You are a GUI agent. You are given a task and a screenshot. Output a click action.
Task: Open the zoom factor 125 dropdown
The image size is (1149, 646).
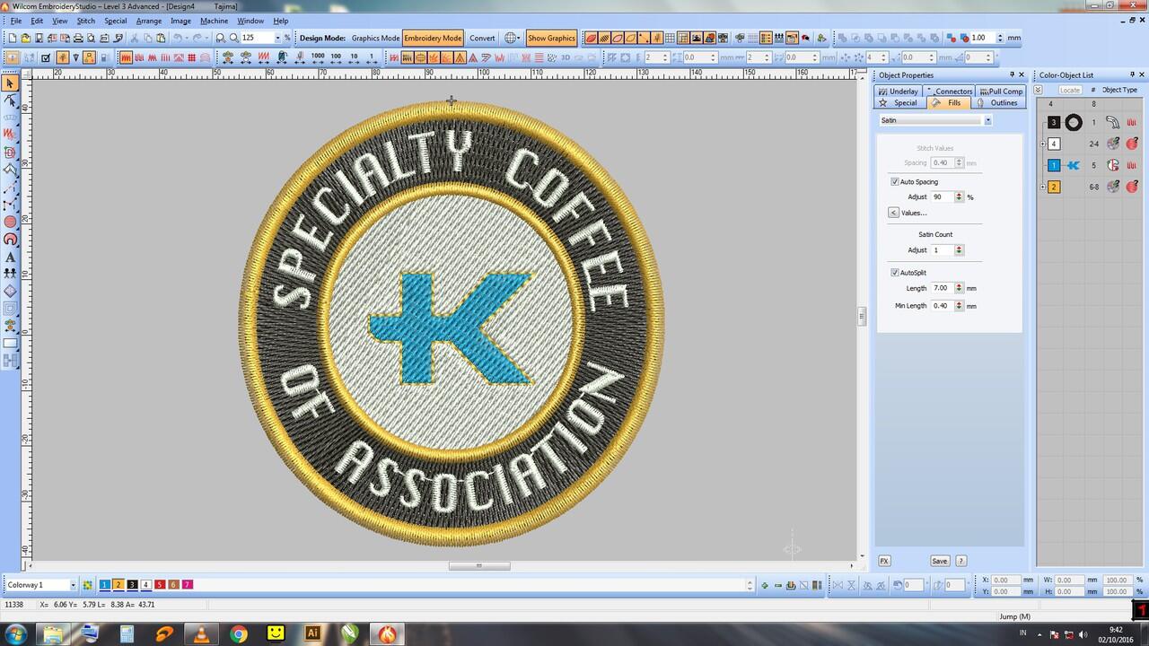[x=277, y=38]
